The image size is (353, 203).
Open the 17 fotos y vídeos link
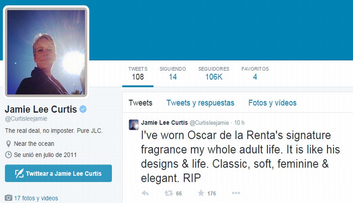pos(36,198)
